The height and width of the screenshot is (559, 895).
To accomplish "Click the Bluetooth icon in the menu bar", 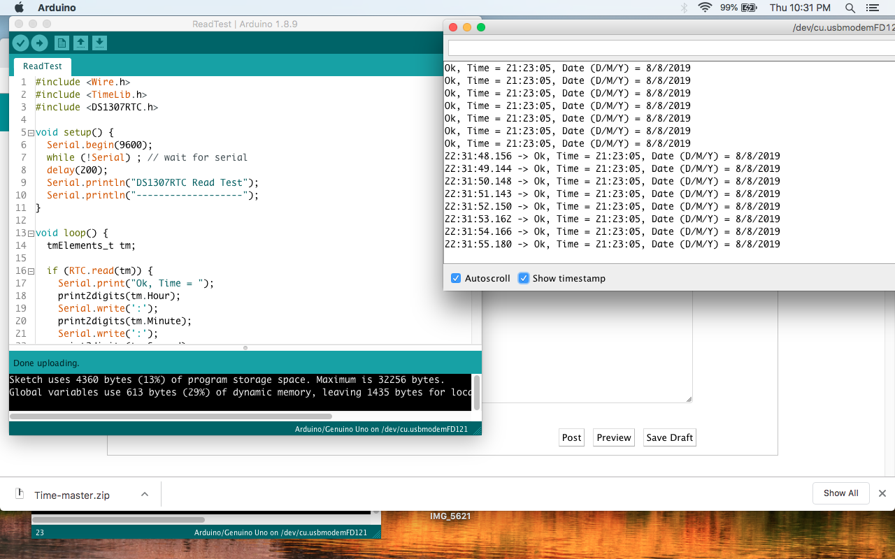I will [684, 8].
